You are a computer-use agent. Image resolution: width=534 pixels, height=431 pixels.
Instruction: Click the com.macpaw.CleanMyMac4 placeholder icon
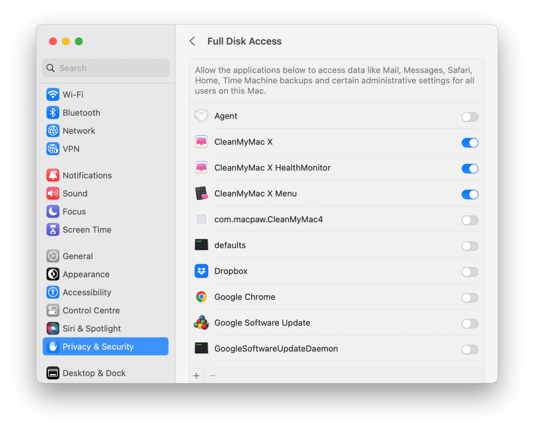201,219
